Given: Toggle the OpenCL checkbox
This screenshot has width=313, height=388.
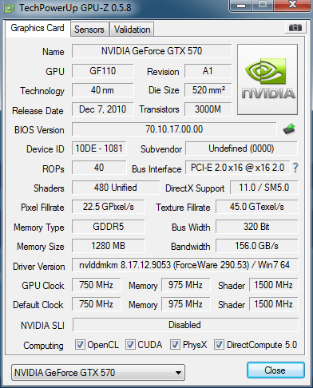Looking at the screenshot, I should 80,345.
